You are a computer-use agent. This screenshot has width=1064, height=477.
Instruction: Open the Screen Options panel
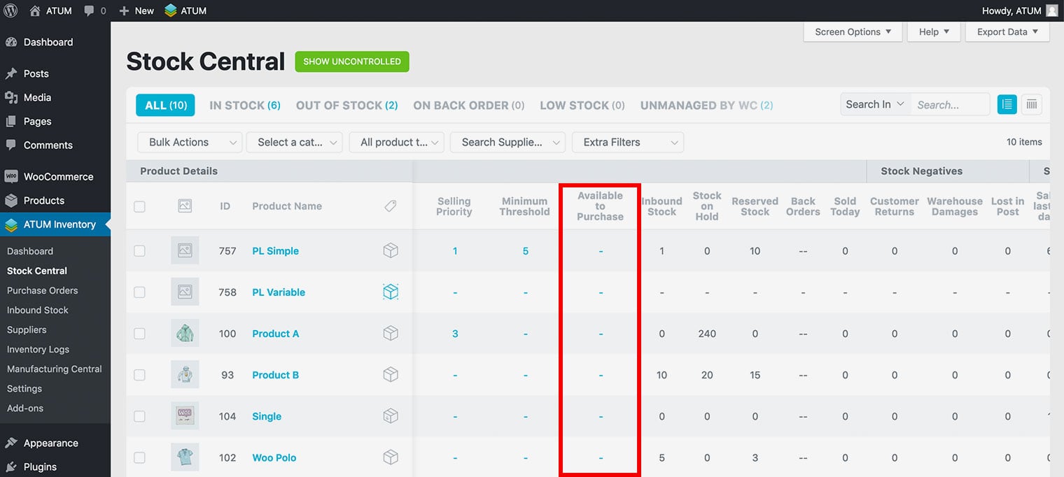click(853, 32)
